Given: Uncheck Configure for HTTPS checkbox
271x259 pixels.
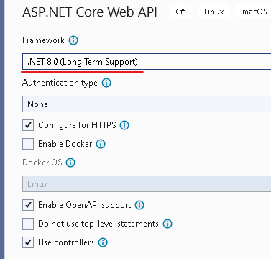Looking at the screenshot, I should 28,125.
